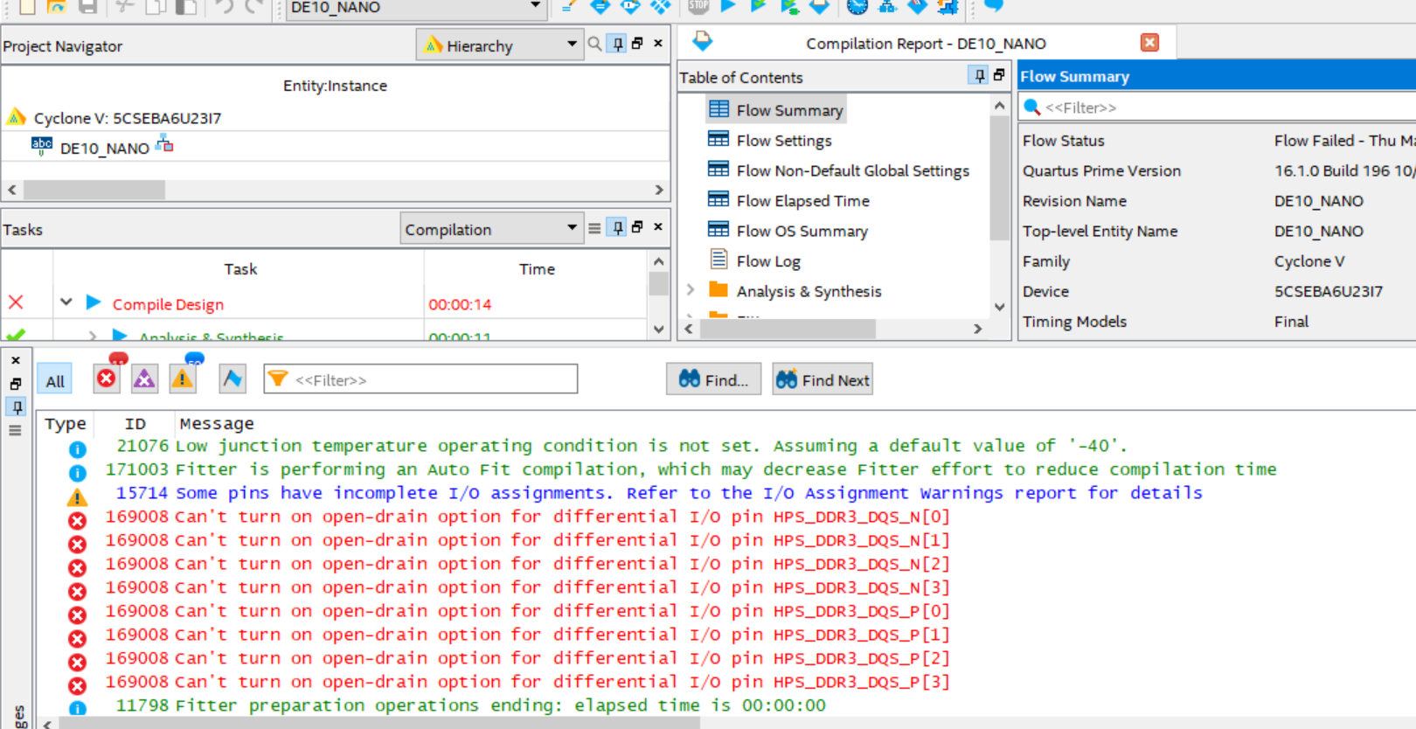
Task: Click Compile Design play arrow icon
Action: pos(94,302)
